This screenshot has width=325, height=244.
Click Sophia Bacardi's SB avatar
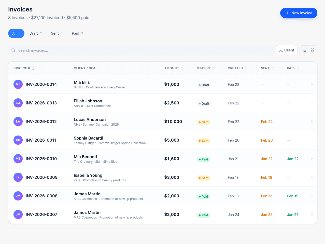point(18,140)
